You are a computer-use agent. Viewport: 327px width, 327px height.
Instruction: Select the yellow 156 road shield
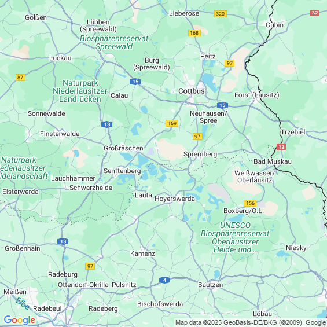pyautogui.click(x=250, y=203)
